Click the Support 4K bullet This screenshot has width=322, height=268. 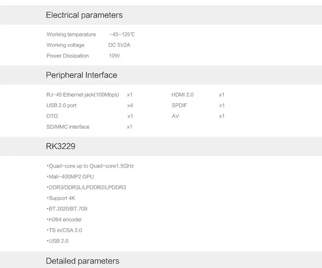[61, 198]
